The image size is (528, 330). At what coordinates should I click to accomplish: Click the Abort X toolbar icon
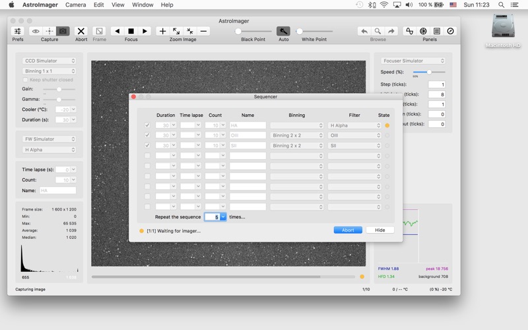[x=81, y=31]
